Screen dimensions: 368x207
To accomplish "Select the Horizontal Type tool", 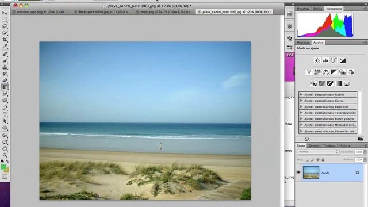I will (5, 114).
